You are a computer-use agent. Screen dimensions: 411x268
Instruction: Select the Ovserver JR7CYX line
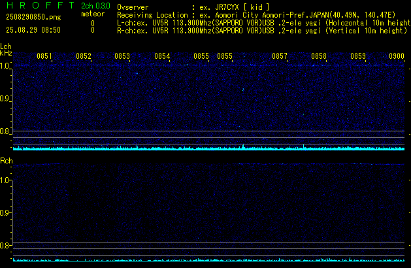point(193,7)
